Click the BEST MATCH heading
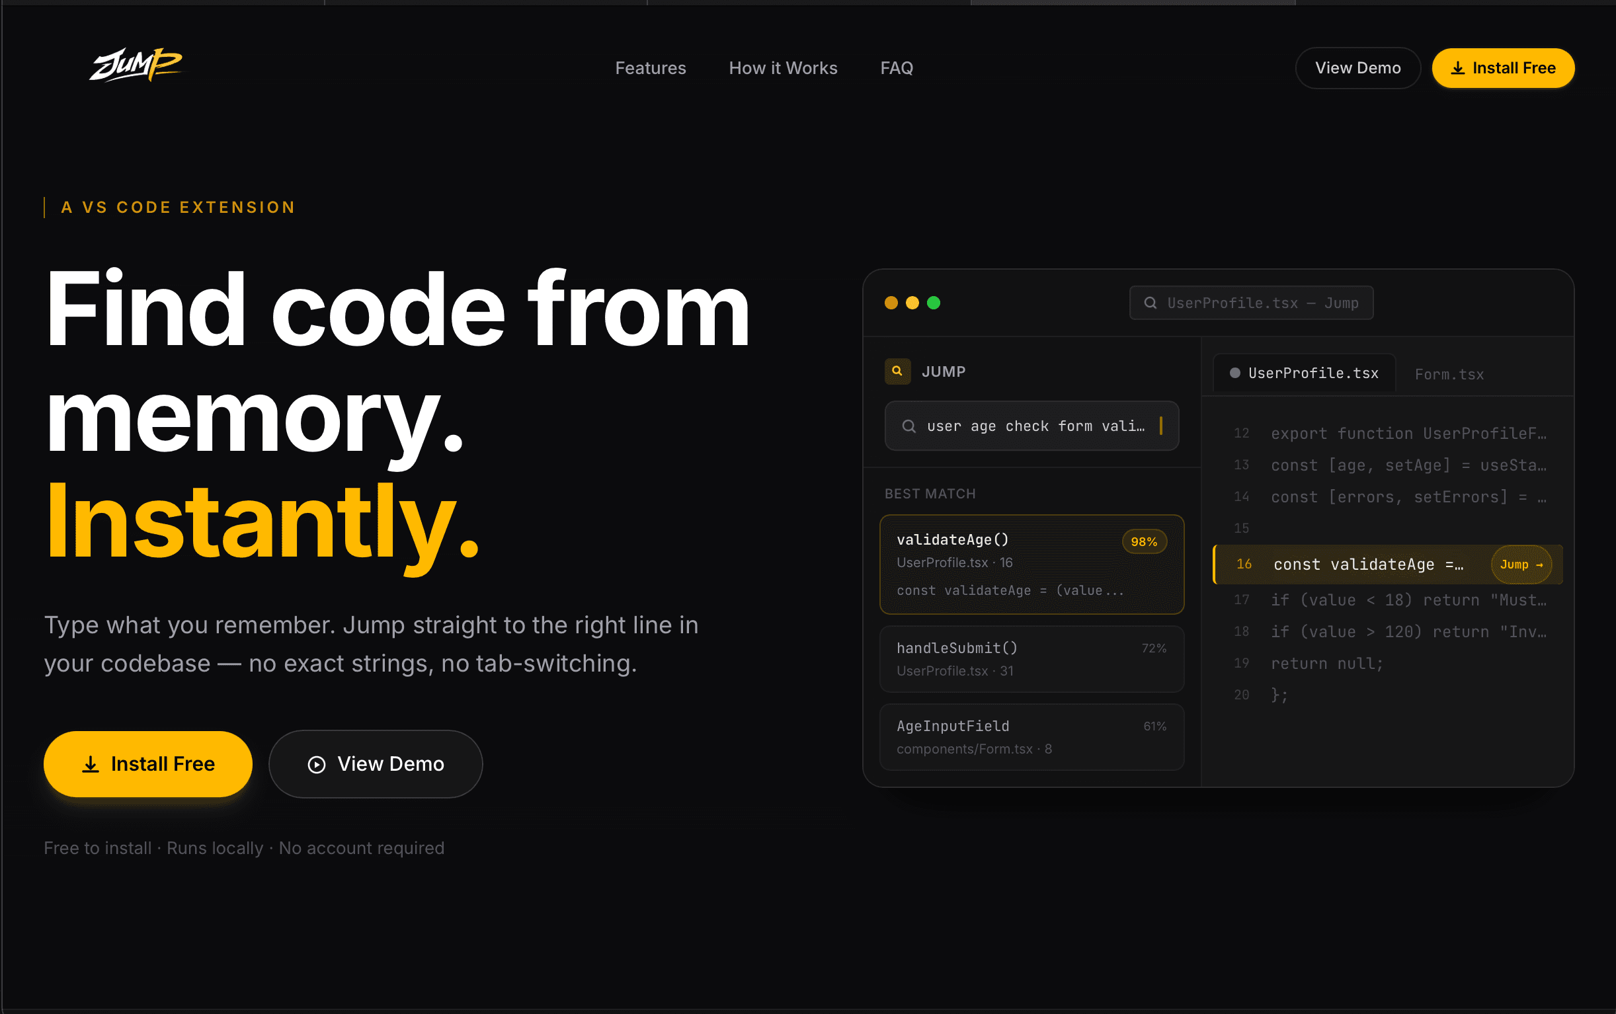 pyautogui.click(x=930, y=494)
